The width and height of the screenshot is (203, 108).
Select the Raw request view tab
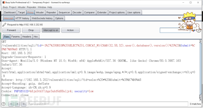pos(6,37)
